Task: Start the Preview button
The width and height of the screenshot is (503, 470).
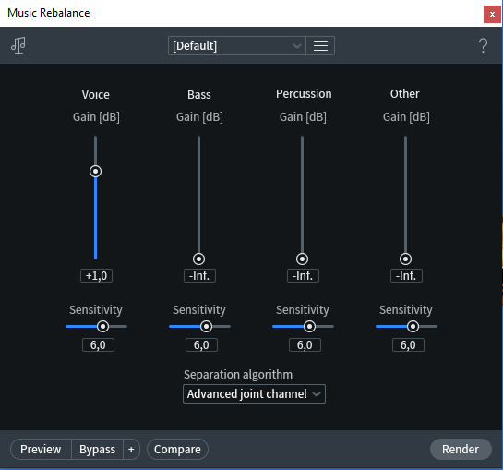Action: point(41,449)
